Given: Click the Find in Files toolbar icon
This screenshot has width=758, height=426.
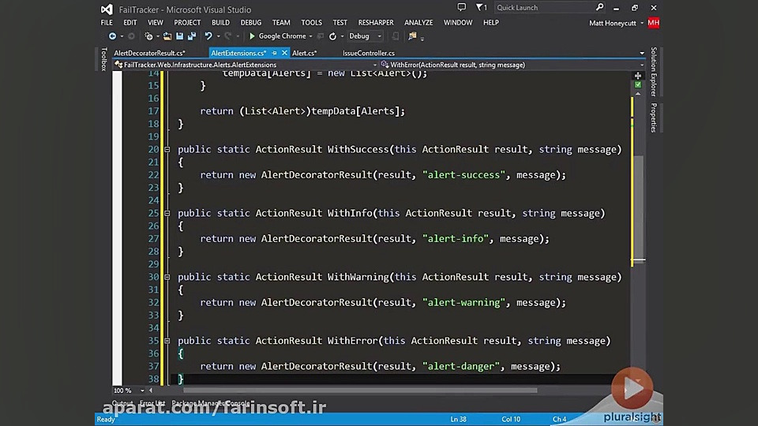Looking at the screenshot, I should [412, 35].
